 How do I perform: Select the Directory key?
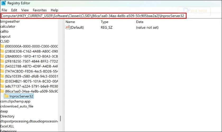tap(7, 116)
